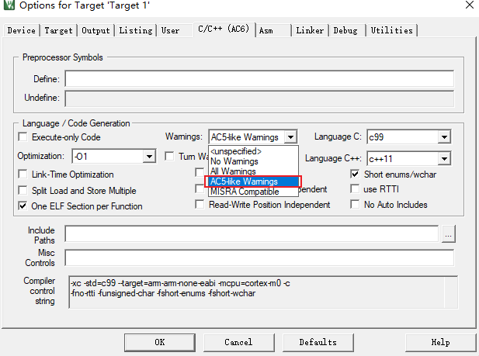Expand the Language C dropdown
The image size is (479, 356).
[x=444, y=137]
